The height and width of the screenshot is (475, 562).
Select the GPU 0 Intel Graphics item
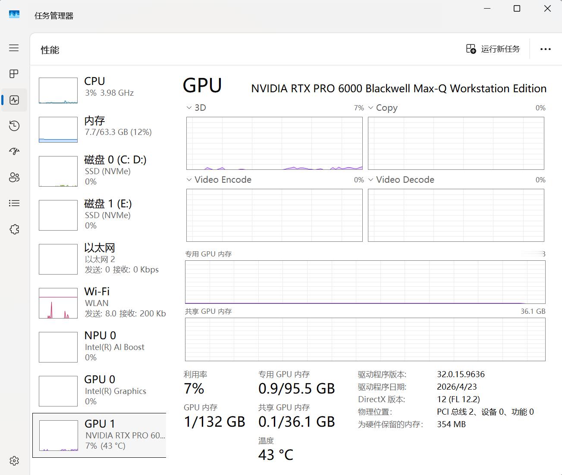[x=99, y=391]
